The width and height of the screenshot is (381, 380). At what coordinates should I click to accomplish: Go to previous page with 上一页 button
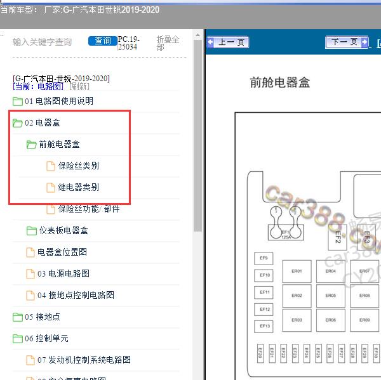point(228,43)
